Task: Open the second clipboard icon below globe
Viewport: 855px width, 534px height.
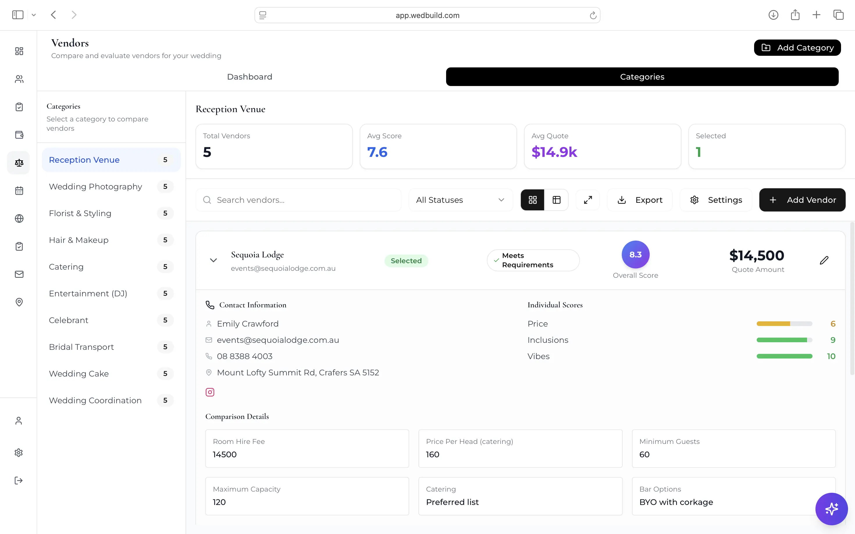Action: pyautogui.click(x=19, y=246)
